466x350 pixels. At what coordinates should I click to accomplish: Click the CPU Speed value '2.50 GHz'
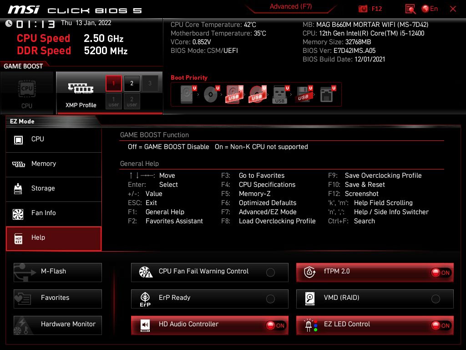pyautogui.click(x=103, y=38)
